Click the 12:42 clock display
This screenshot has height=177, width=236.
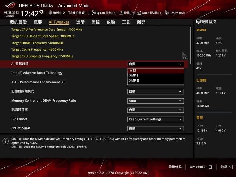click(29, 14)
